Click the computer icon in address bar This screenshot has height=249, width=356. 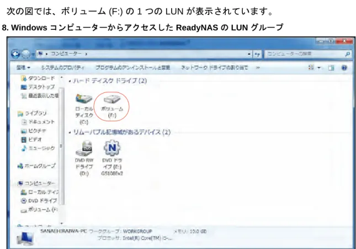pyautogui.click(x=40, y=54)
